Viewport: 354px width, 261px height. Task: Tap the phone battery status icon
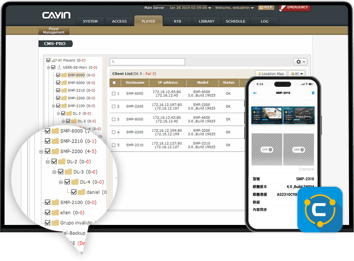[311, 84]
